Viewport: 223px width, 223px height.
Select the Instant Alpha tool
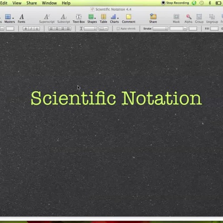click(189, 18)
